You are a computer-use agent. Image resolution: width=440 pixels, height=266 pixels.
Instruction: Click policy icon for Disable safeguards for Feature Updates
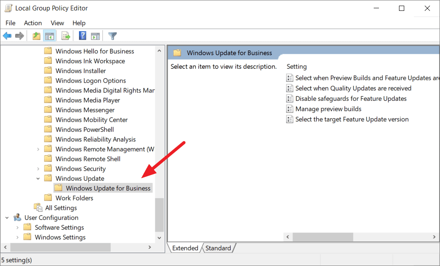[290, 99]
